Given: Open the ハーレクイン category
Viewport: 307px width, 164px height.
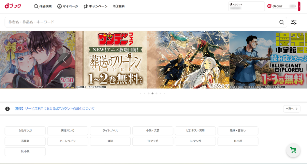Looking at the screenshot, I should click(x=68, y=141).
